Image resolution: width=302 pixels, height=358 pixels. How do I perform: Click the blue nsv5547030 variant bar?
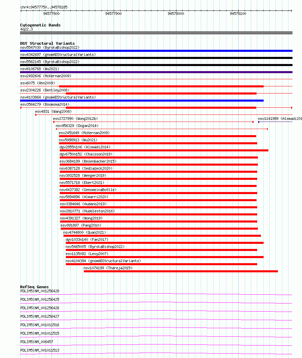coord(156,51)
